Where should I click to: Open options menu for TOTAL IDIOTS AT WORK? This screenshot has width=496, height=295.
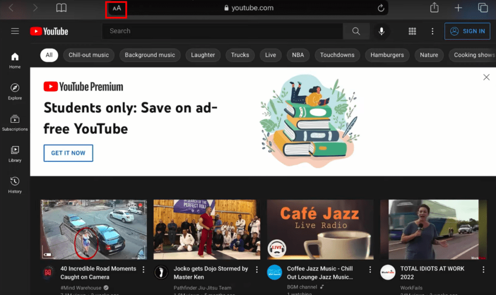(483, 269)
